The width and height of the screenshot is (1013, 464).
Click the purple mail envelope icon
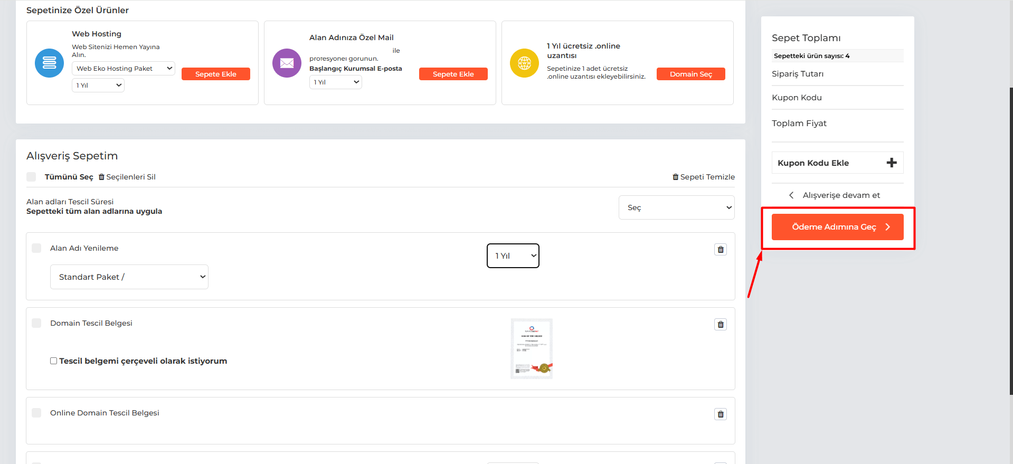287,63
